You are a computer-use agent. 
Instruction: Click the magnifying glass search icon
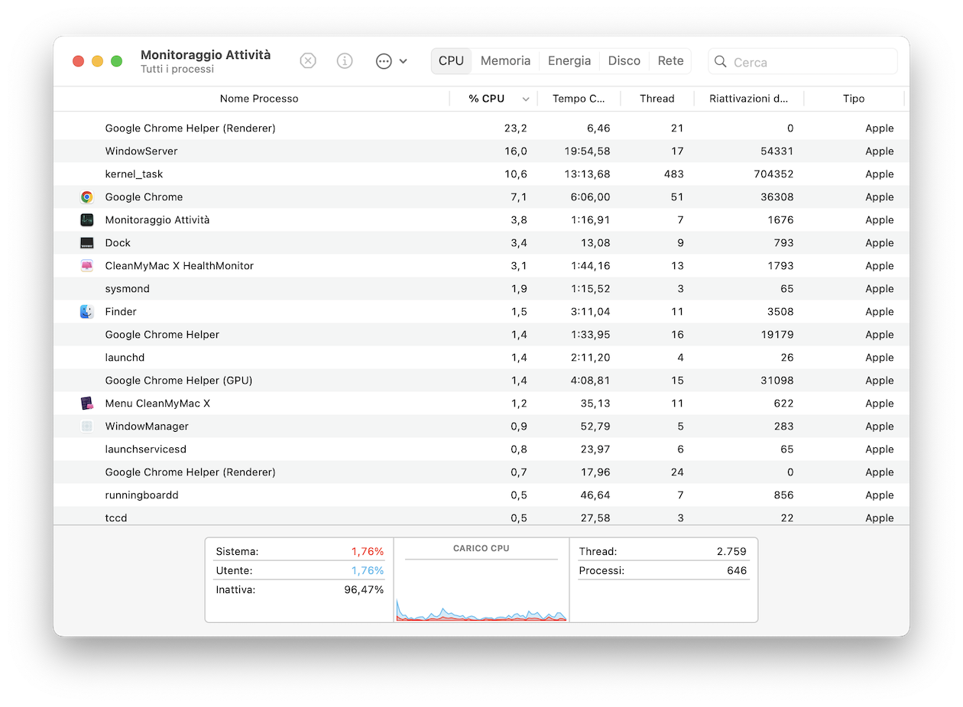(x=720, y=62)
